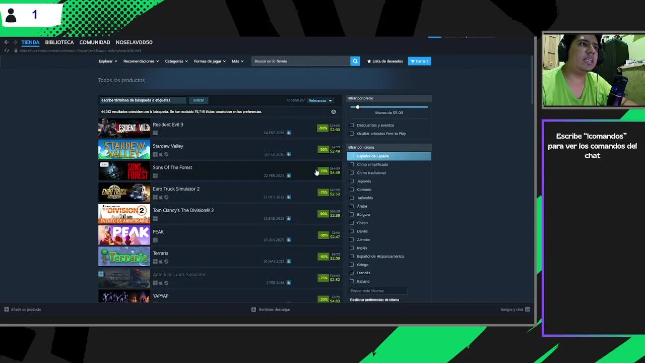The height and width of the screenshot is (363, 645).
Task: Click the Windows platform icon under PEAK
Action: click(155, 240)
